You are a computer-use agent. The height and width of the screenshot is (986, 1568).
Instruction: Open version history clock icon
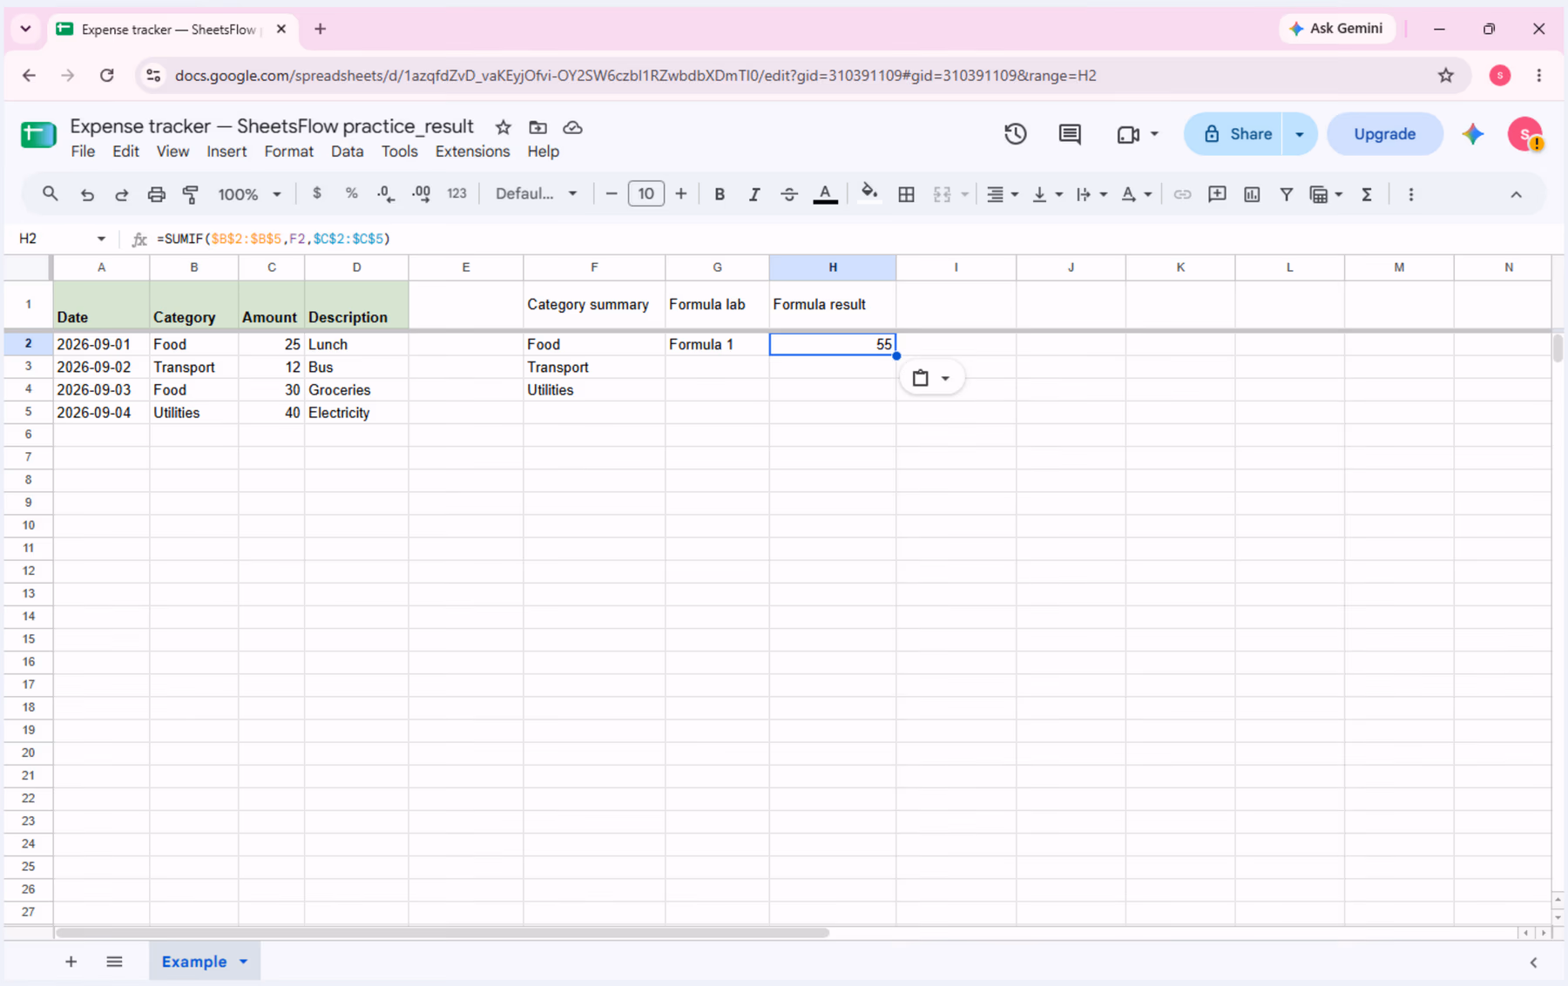(1015, 134)
